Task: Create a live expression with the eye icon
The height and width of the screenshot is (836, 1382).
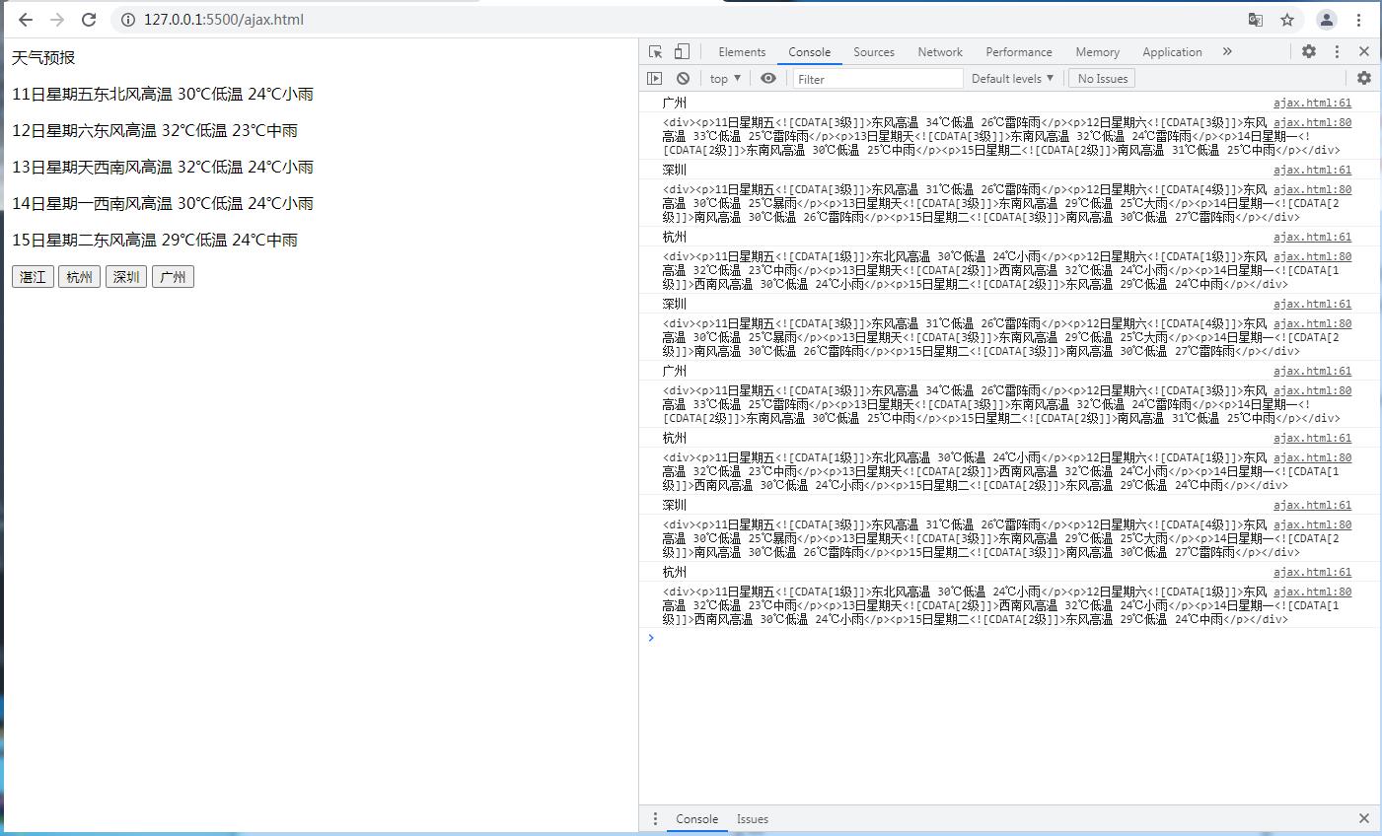Action: 768,79
